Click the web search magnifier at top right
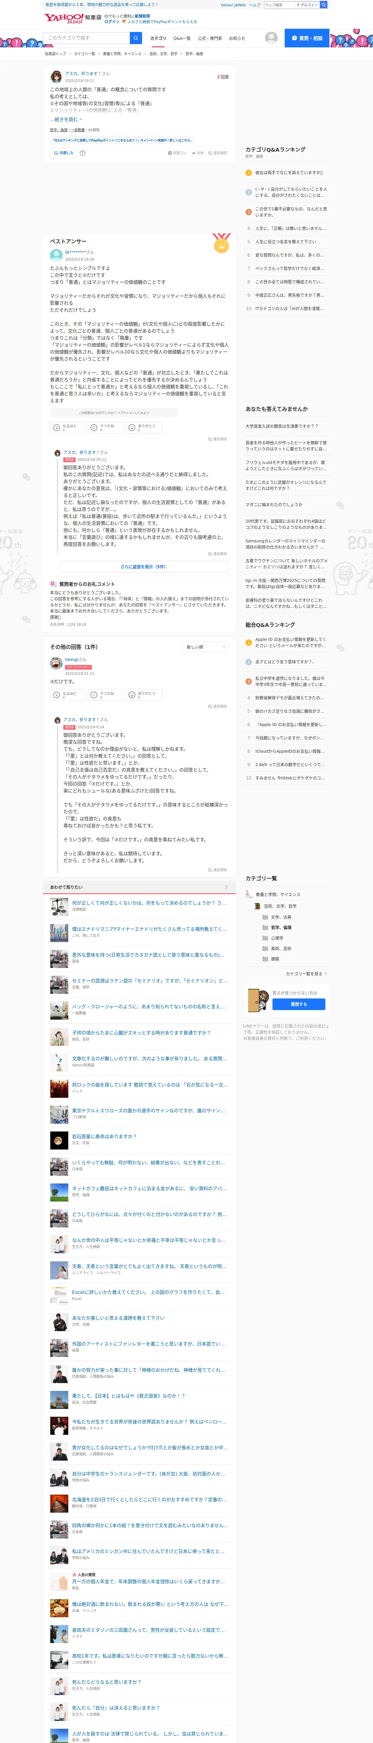This screenshot has width=373, height=1743. [x=324, y=5]
